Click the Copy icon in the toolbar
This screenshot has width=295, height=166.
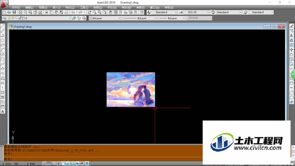tap(52, 12)
